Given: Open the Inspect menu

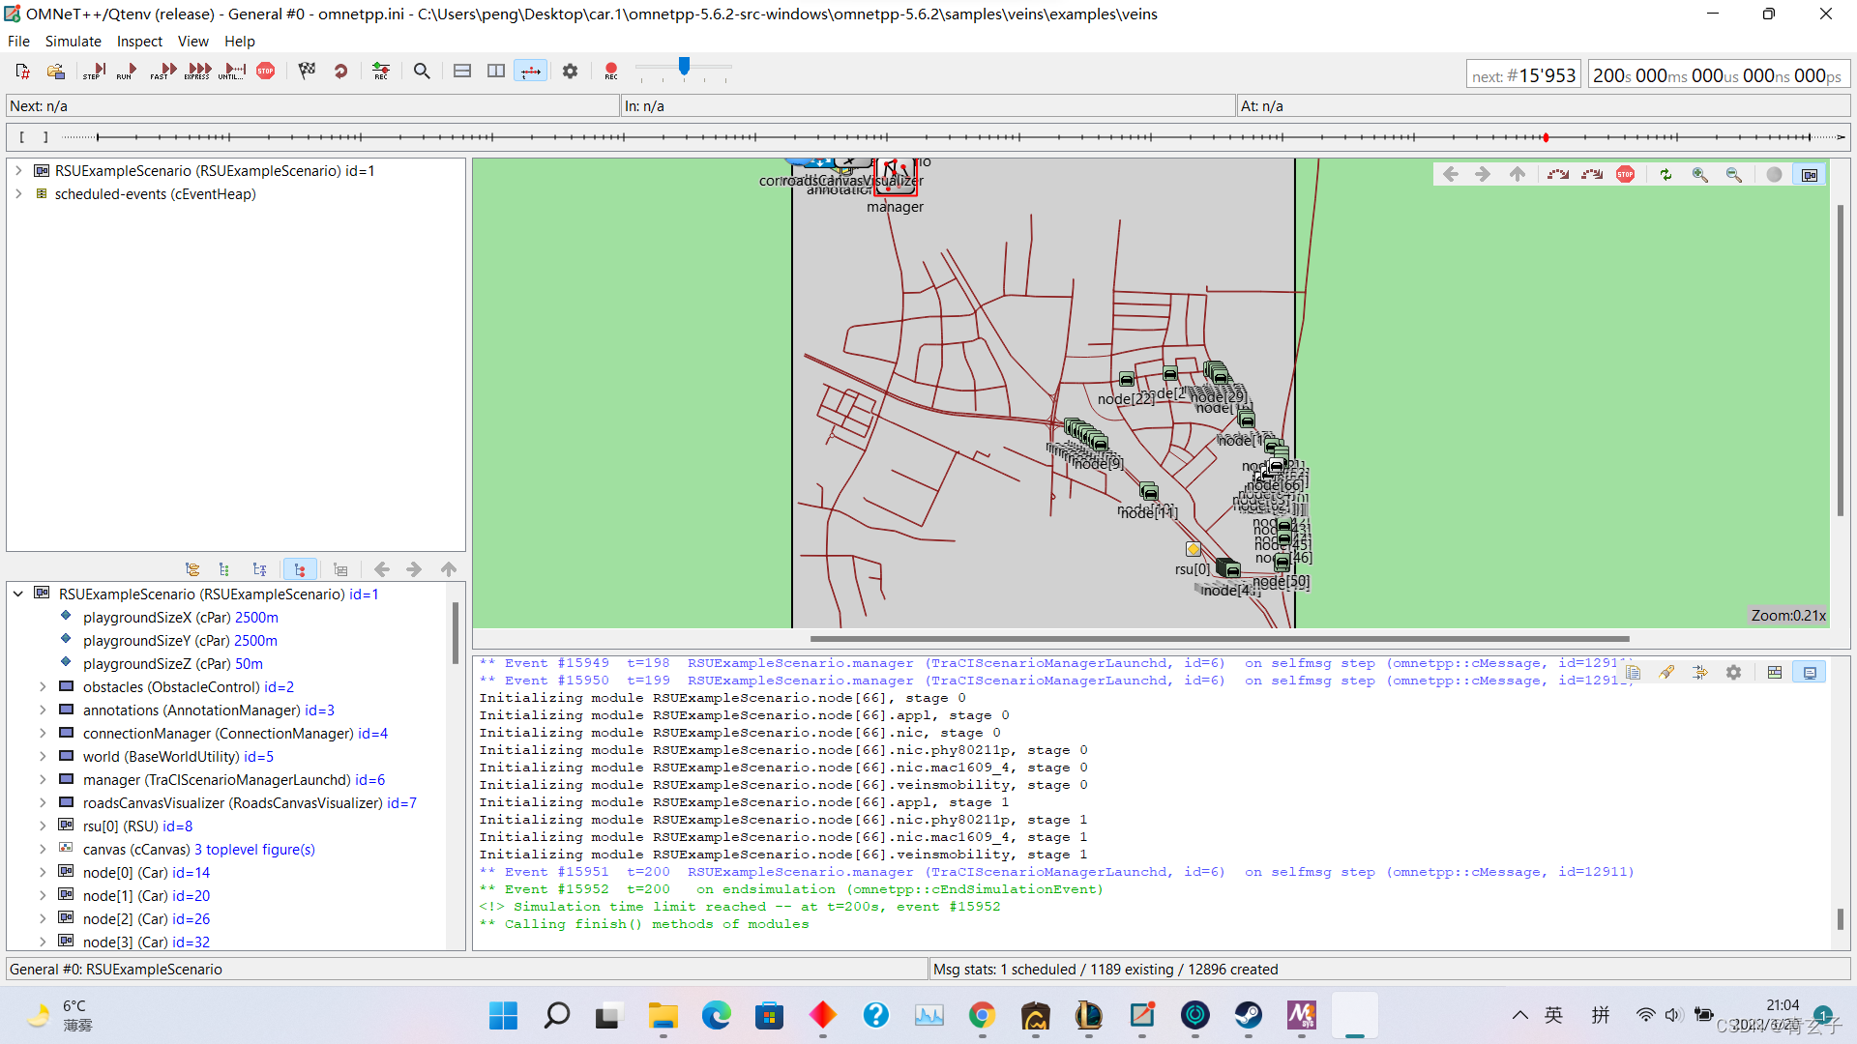Looking at the screenshot, I should point(138,41).
